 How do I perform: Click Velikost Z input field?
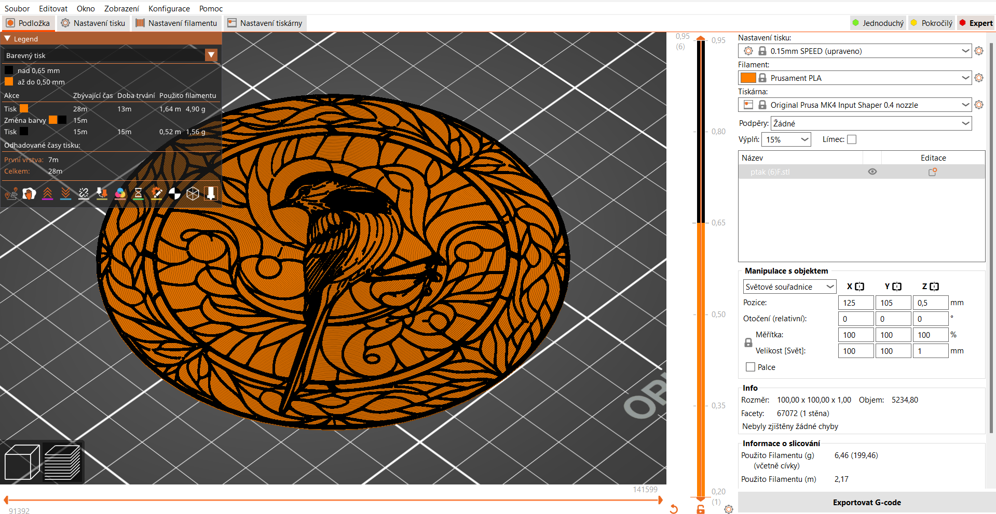coord(930,351)
